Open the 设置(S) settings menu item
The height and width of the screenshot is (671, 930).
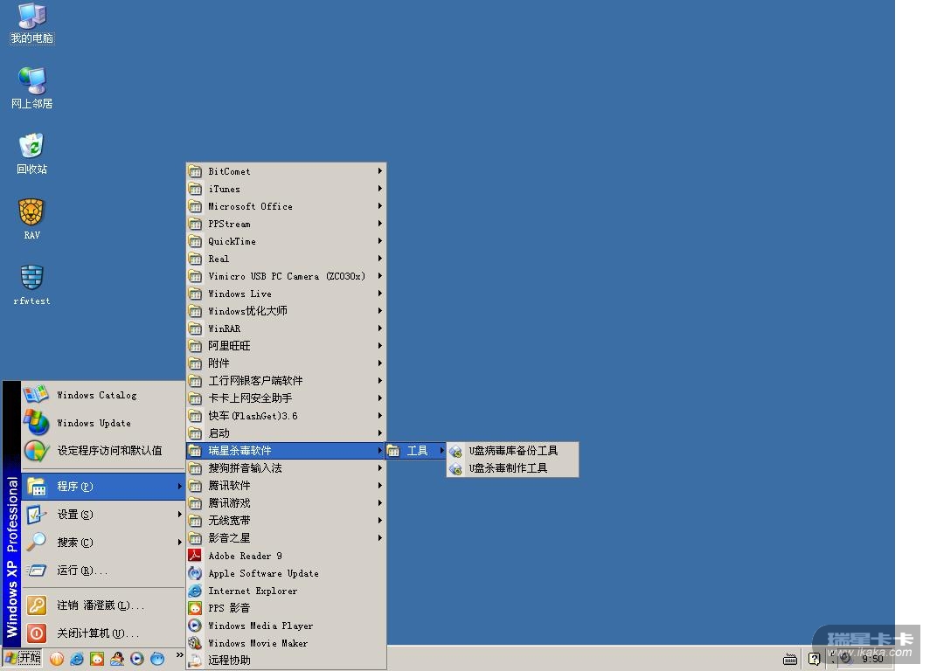[103, 514]
